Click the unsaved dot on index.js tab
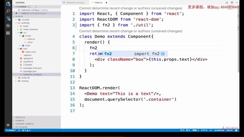This screenshot has height=137, width=244. click(106, 3)
